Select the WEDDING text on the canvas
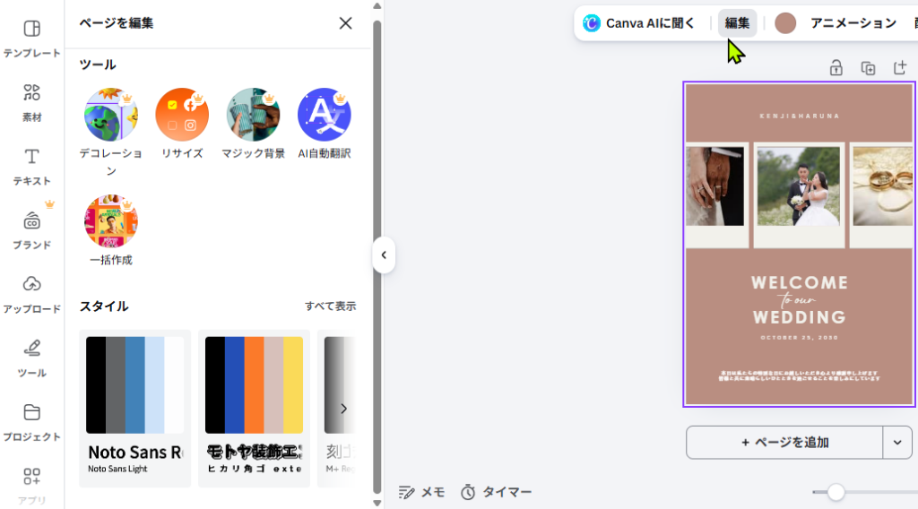Viewport: 918px width, 509px height. click(x=799, y=317)
